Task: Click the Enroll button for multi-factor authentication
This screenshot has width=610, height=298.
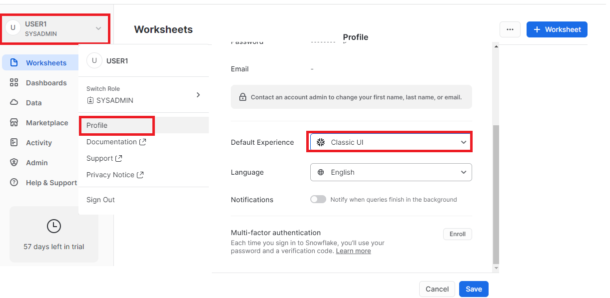Action: [x=457, y=234]
